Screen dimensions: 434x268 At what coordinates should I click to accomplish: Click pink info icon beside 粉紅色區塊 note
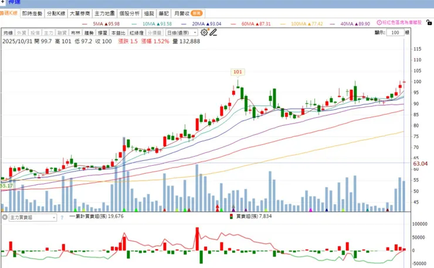point(379,23)
